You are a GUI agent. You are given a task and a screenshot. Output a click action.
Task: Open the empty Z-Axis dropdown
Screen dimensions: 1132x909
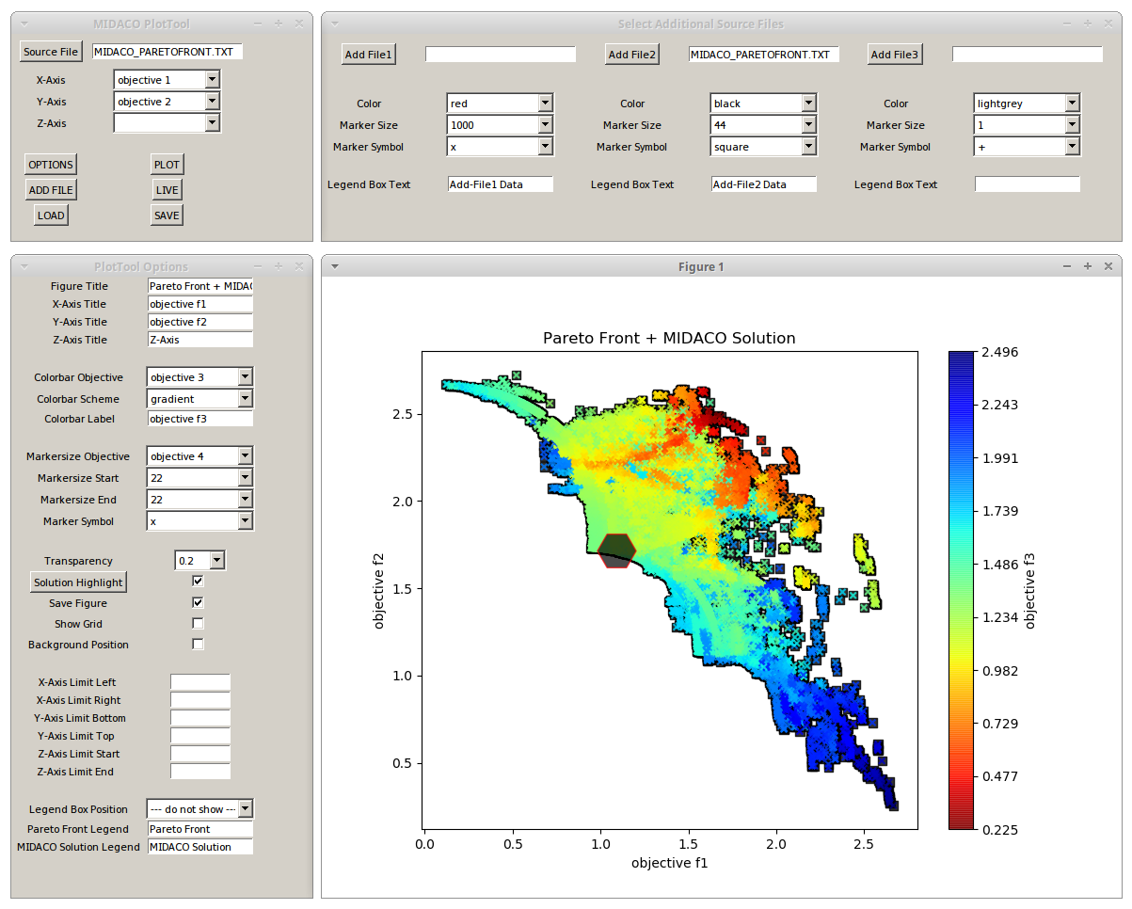pyautogui.click(x=167, y=123)
